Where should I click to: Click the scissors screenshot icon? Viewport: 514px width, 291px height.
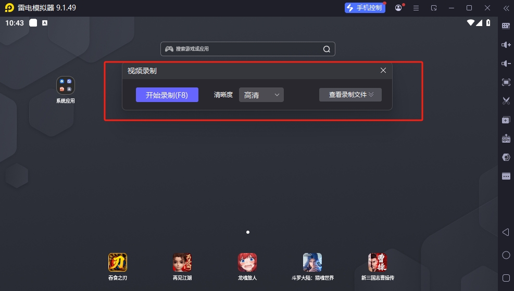[x=506, y=101]
